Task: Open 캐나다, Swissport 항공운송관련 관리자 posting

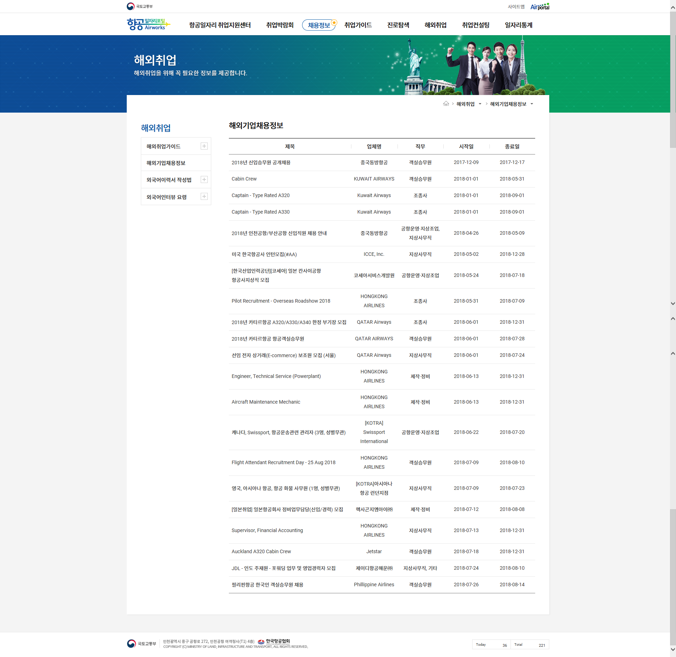Action: (289, 432)
